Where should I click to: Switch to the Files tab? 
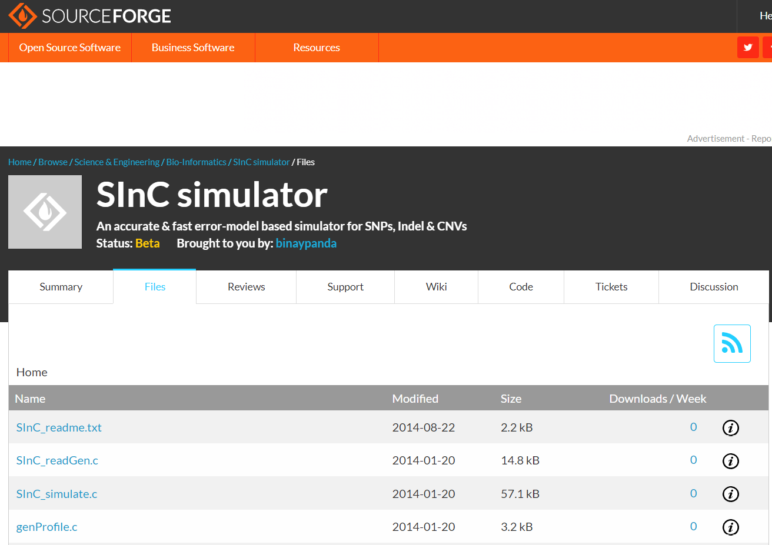155,287
